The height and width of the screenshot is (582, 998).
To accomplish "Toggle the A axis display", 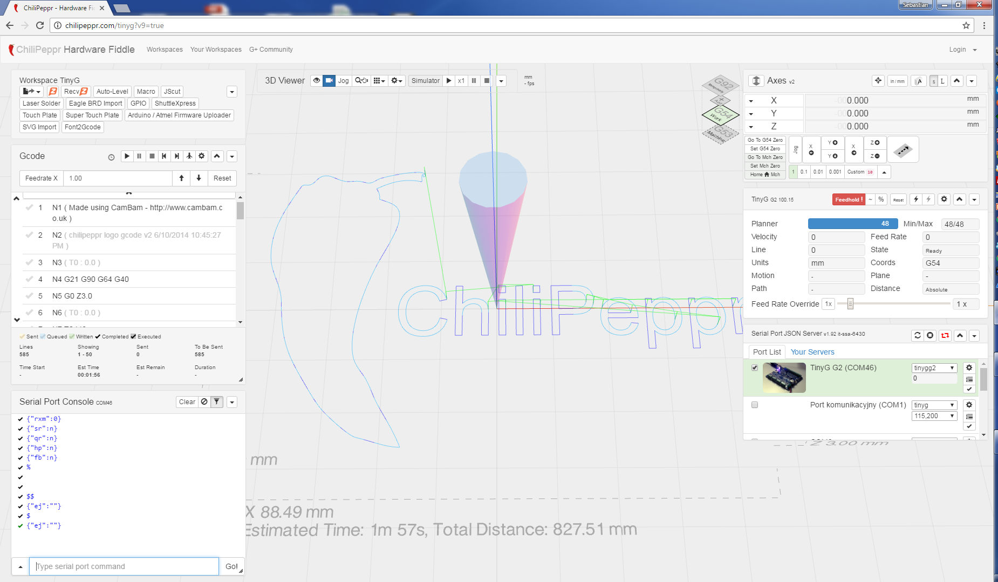I will point(919,81).
